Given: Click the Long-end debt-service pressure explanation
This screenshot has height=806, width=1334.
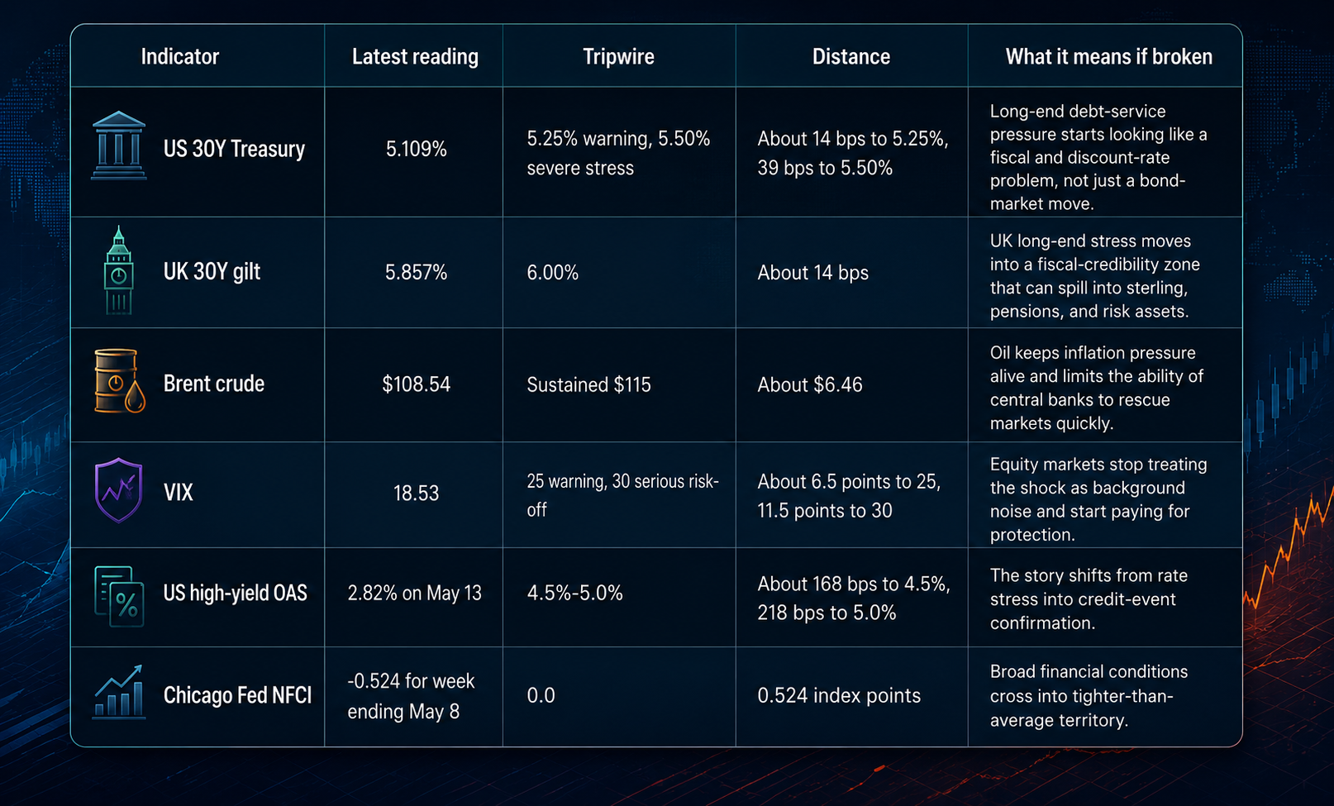Looking at the screenshot, I should tap(1098, 157).
